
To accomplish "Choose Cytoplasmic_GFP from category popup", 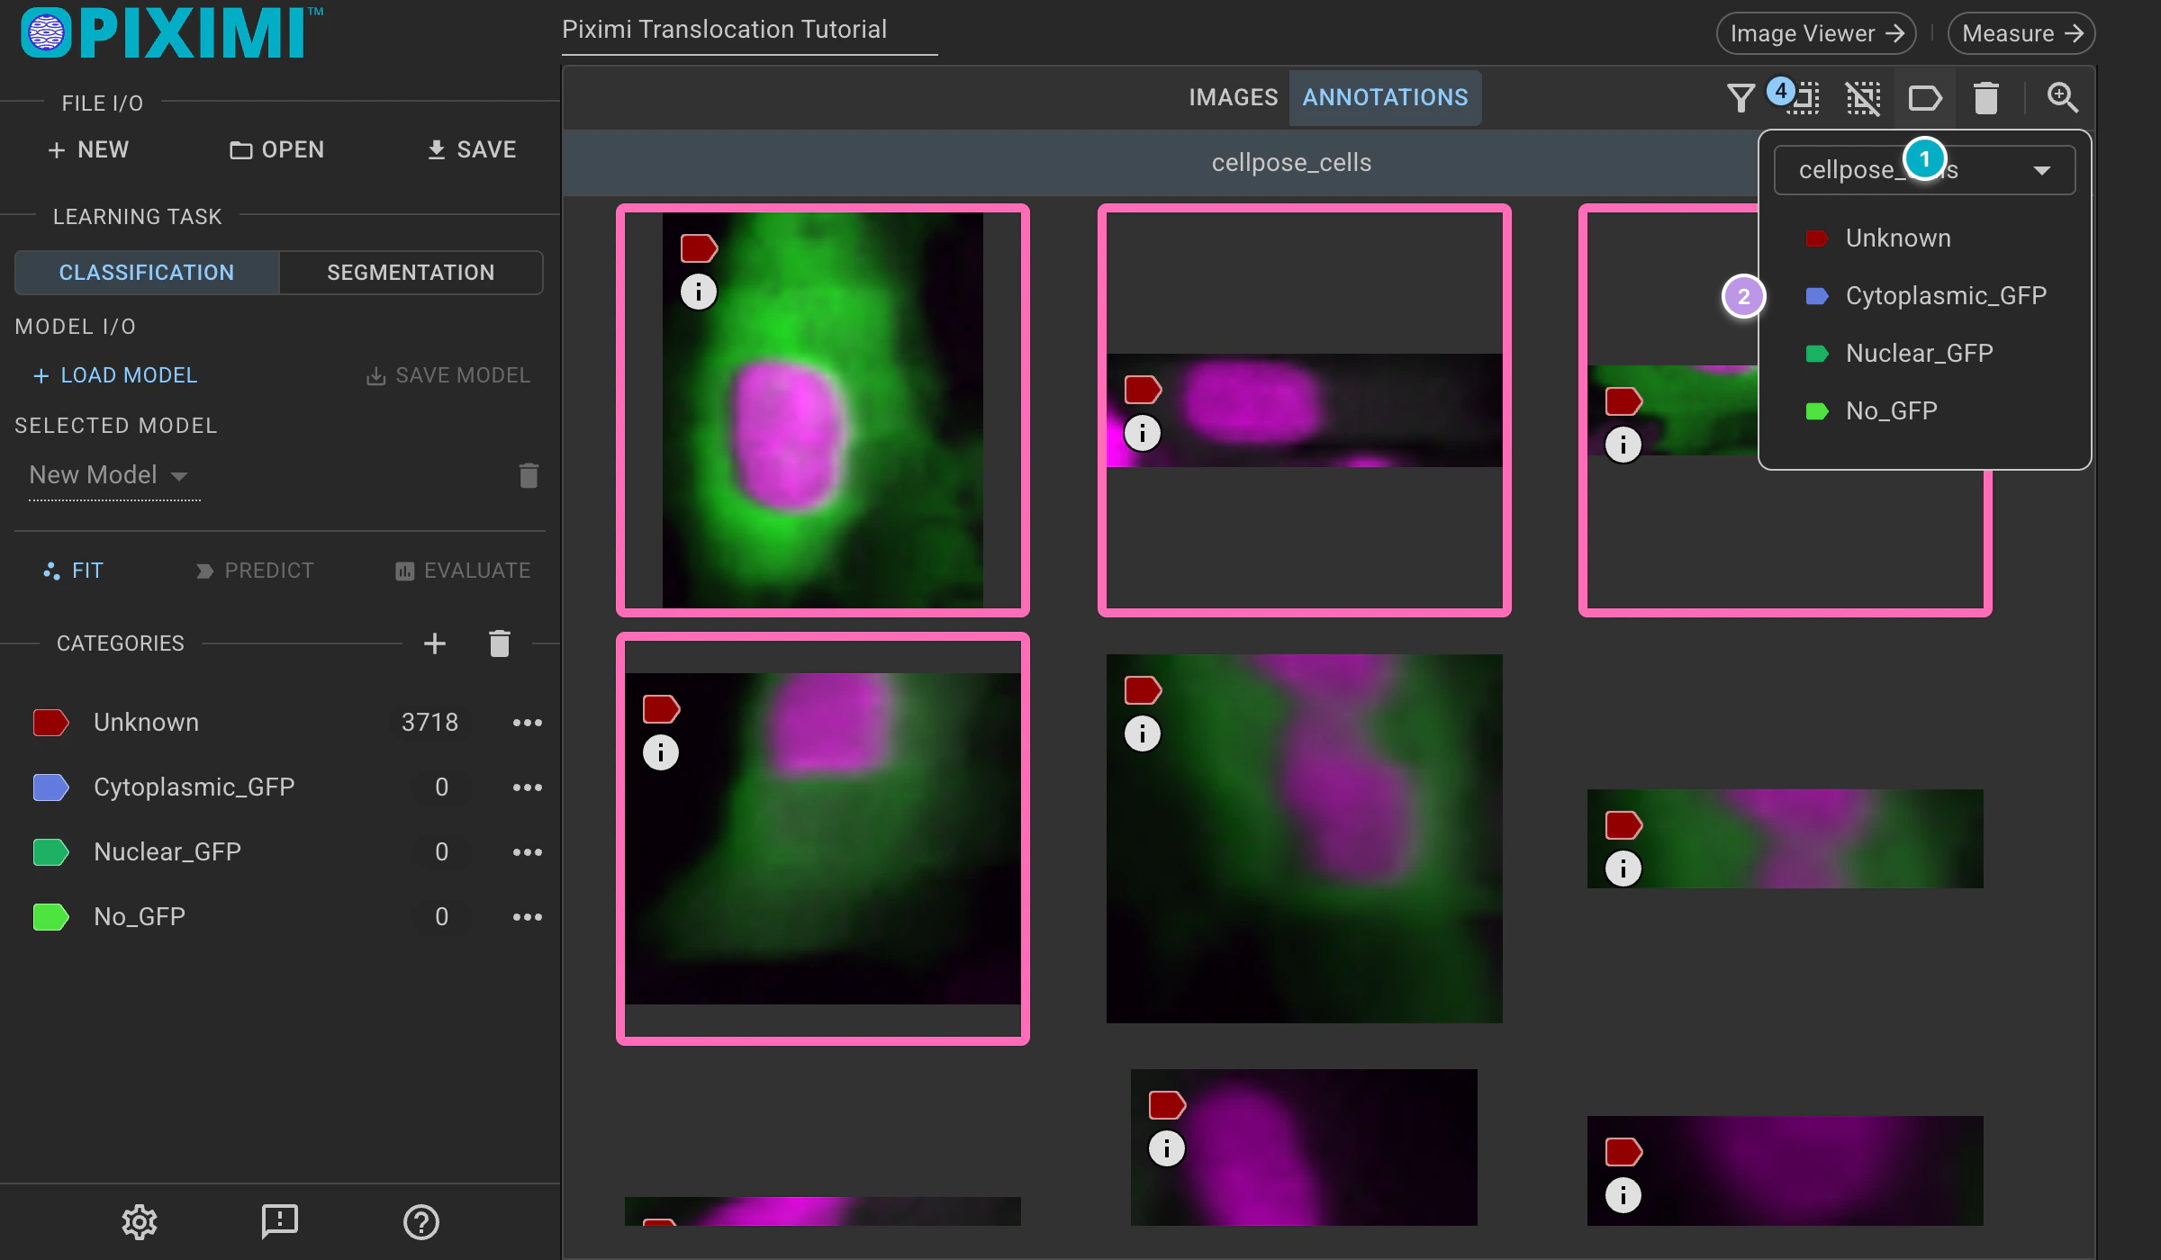I will pos(1924,296).
